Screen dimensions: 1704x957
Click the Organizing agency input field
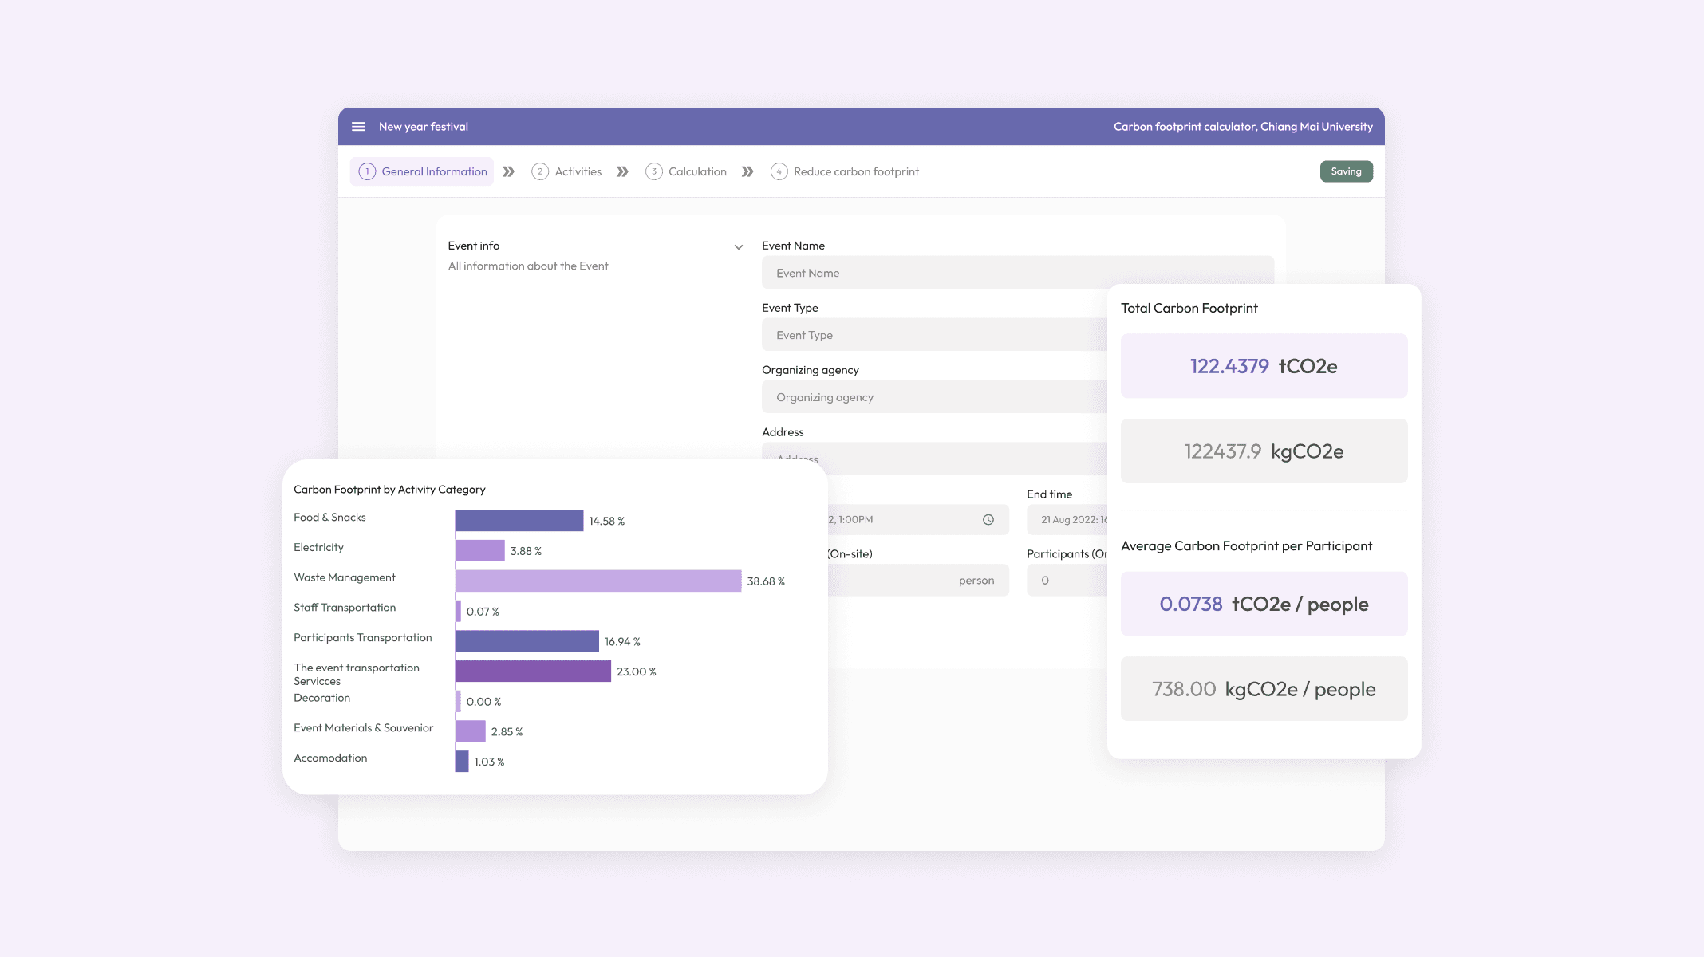(933, 397)
